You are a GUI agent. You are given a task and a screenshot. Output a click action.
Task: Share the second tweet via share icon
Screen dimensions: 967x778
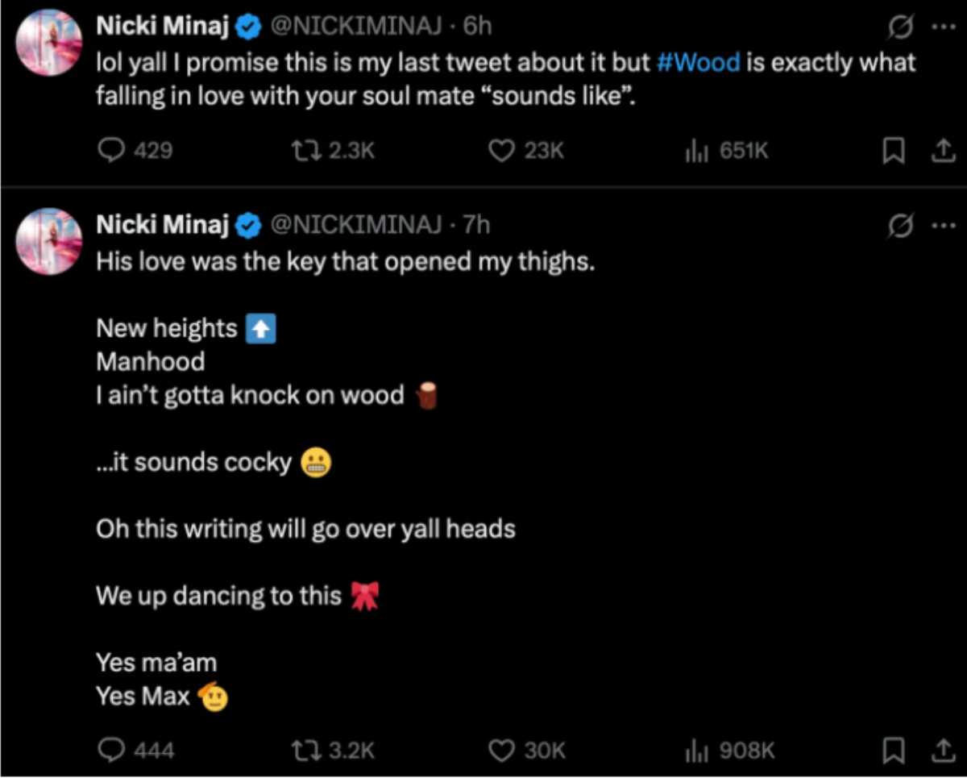point(940,751)
